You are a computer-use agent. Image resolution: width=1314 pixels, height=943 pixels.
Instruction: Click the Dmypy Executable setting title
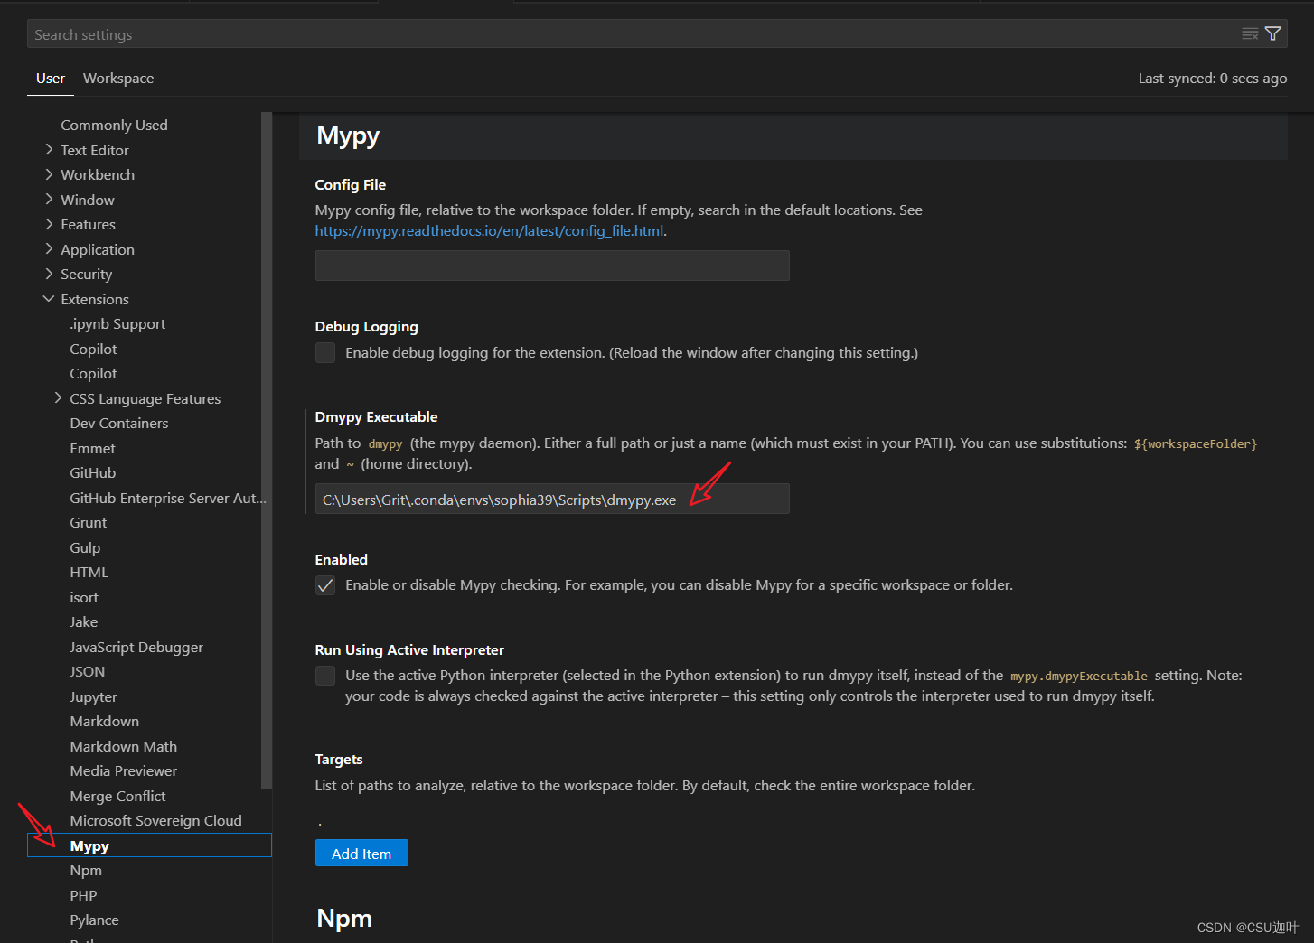[376, 416]
